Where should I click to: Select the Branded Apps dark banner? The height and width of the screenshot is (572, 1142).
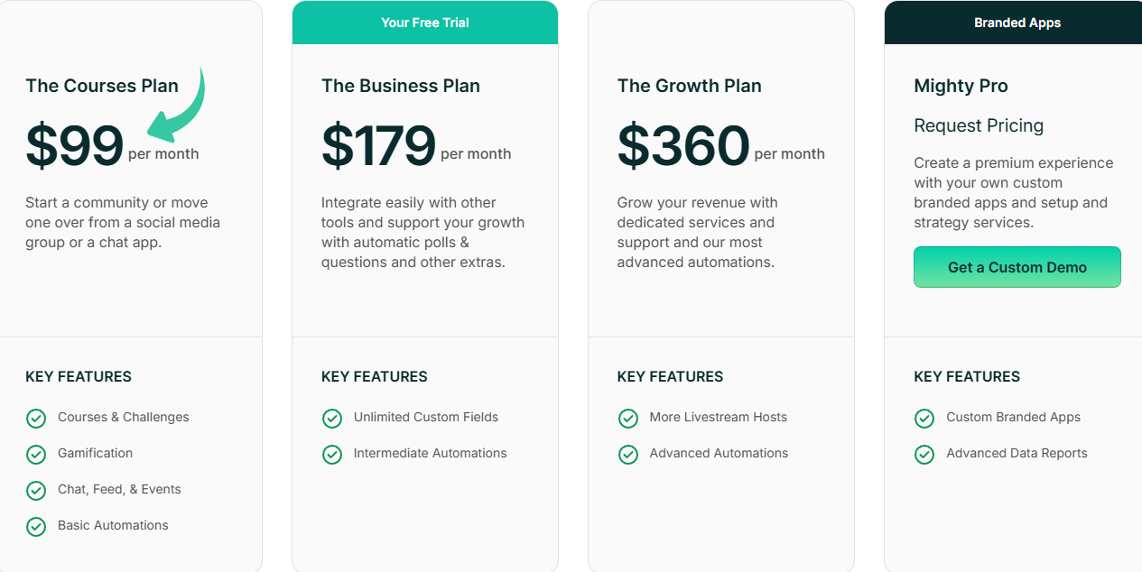(x=1017, y=23)
